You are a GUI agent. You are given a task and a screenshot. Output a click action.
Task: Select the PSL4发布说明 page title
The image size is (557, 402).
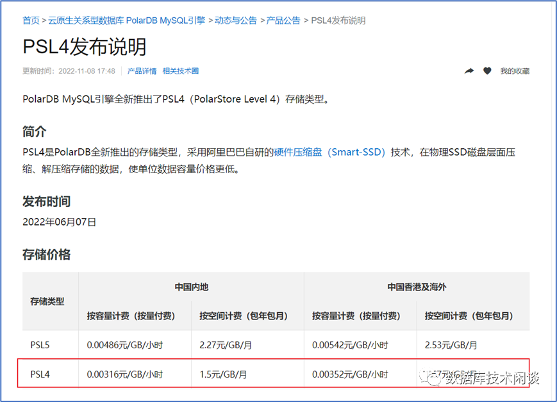coord(85,47)
